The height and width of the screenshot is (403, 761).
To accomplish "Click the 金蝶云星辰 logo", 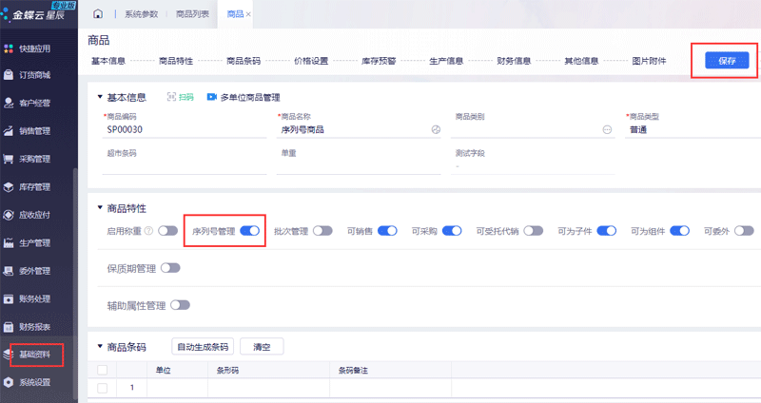I will click(x=39, y=12).
